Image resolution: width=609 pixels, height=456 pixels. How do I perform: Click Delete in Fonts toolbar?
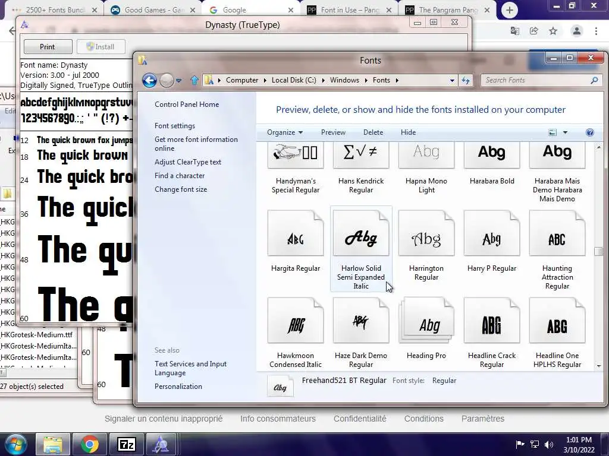point(373,132)
